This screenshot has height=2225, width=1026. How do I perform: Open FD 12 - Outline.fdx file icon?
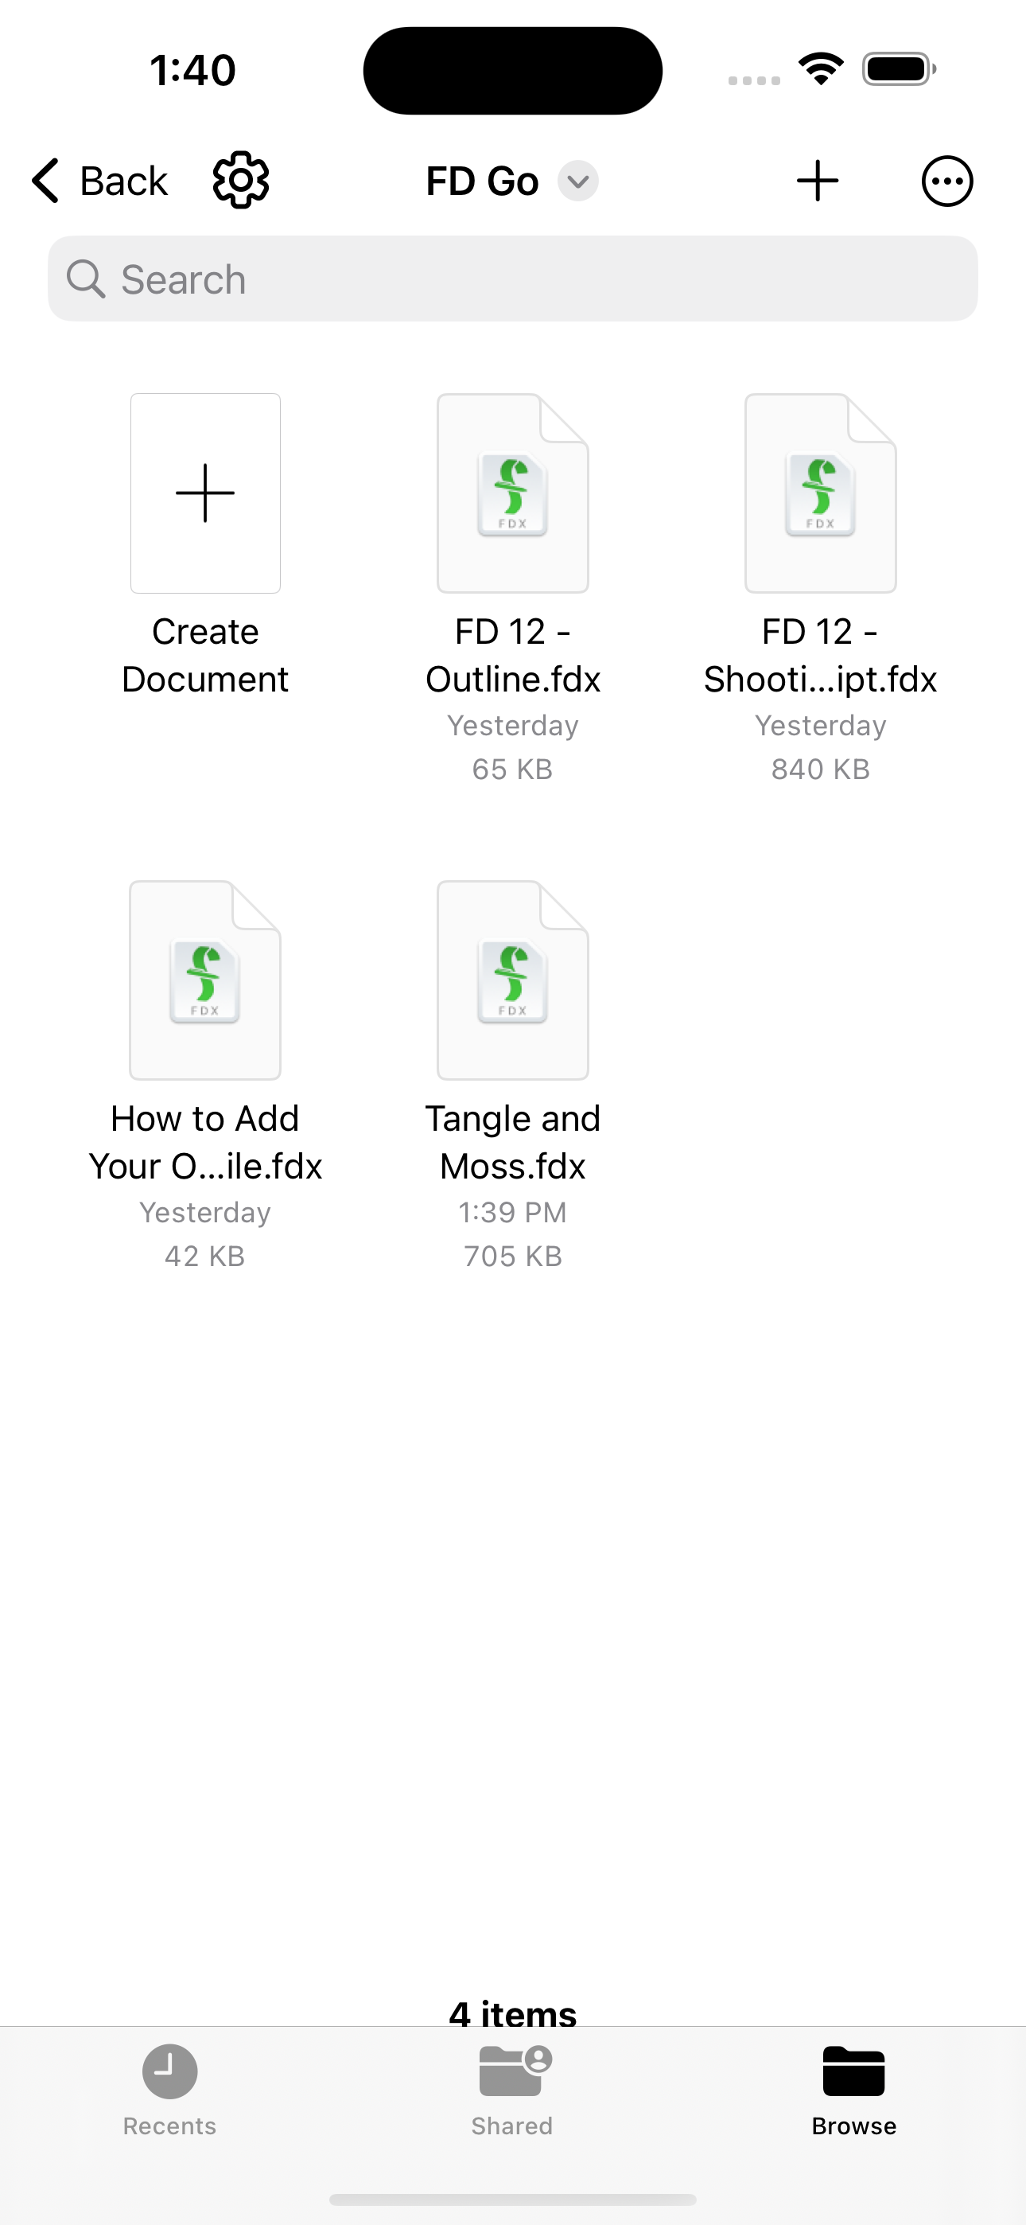tap(513, 493)
